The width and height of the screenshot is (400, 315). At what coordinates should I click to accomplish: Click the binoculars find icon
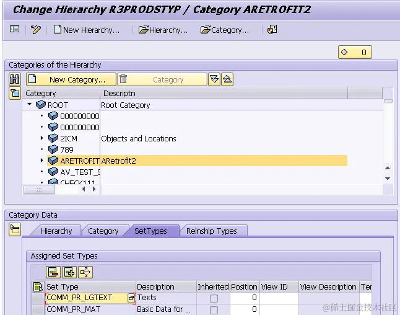tap(14, 79)
